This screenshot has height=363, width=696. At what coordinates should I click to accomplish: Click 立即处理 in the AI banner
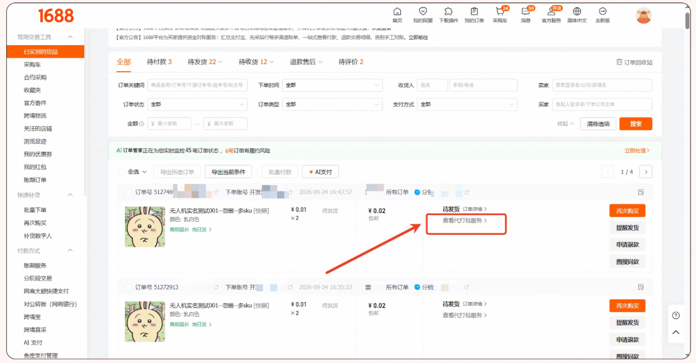coord(637,151)
